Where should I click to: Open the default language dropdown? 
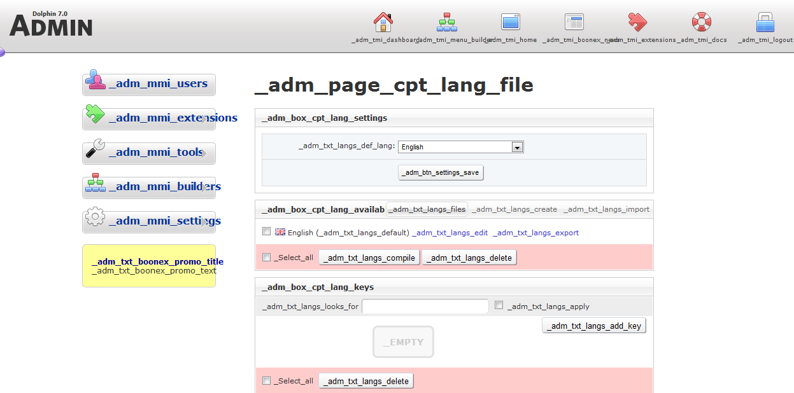pyautogui.click(x=460, y=147)
